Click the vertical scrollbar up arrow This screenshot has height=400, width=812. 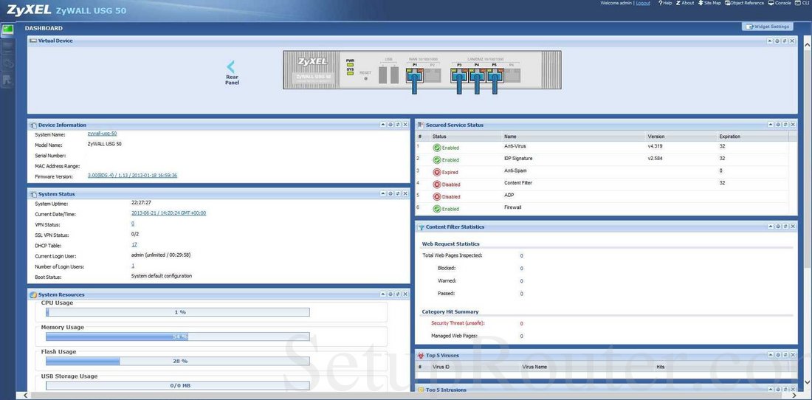(807, 45)
